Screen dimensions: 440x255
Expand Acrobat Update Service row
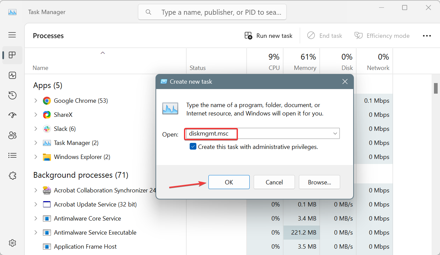(36, 204)
